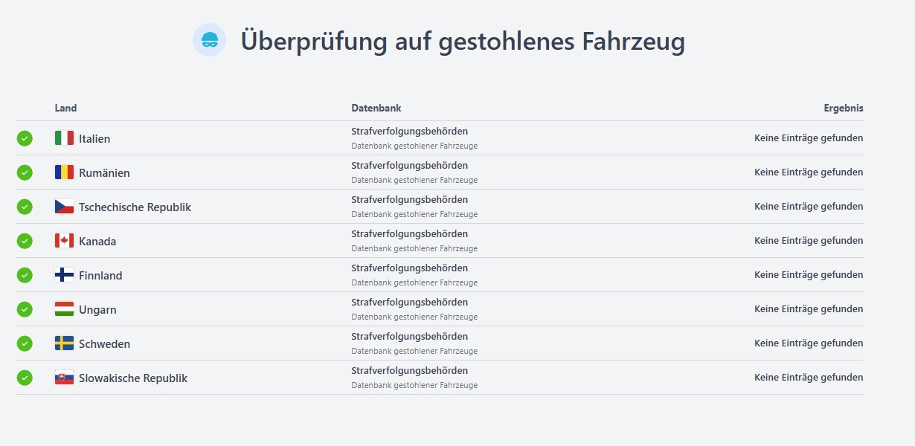The image size is (915, 446).
Task: Click the Sweden flag icon
Action: click(x=64, y=343)
